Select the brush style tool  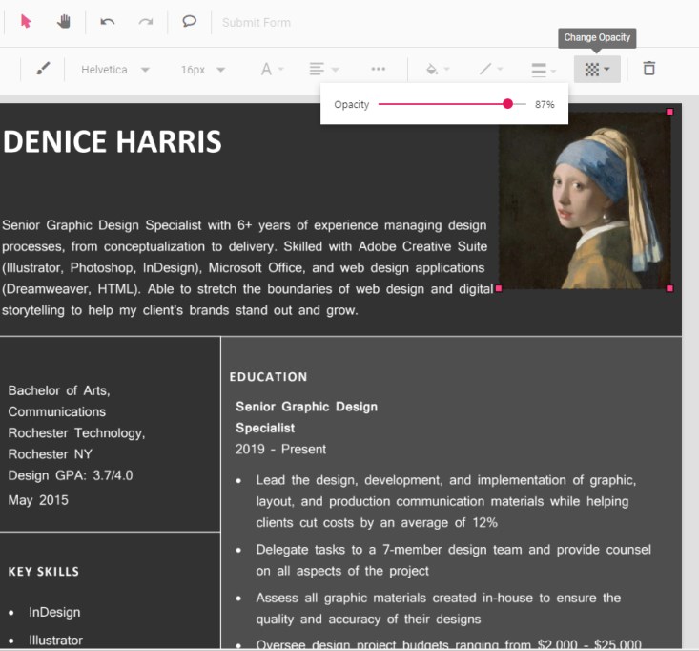pyautogui.click(x=43, y=70)
